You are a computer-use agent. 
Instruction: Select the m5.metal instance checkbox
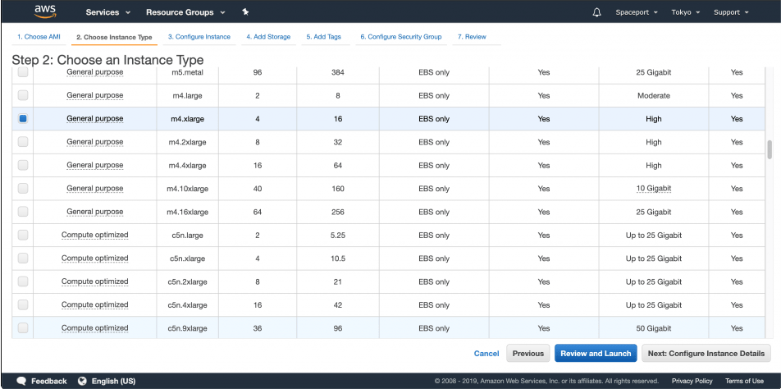[x=23, y=72]
